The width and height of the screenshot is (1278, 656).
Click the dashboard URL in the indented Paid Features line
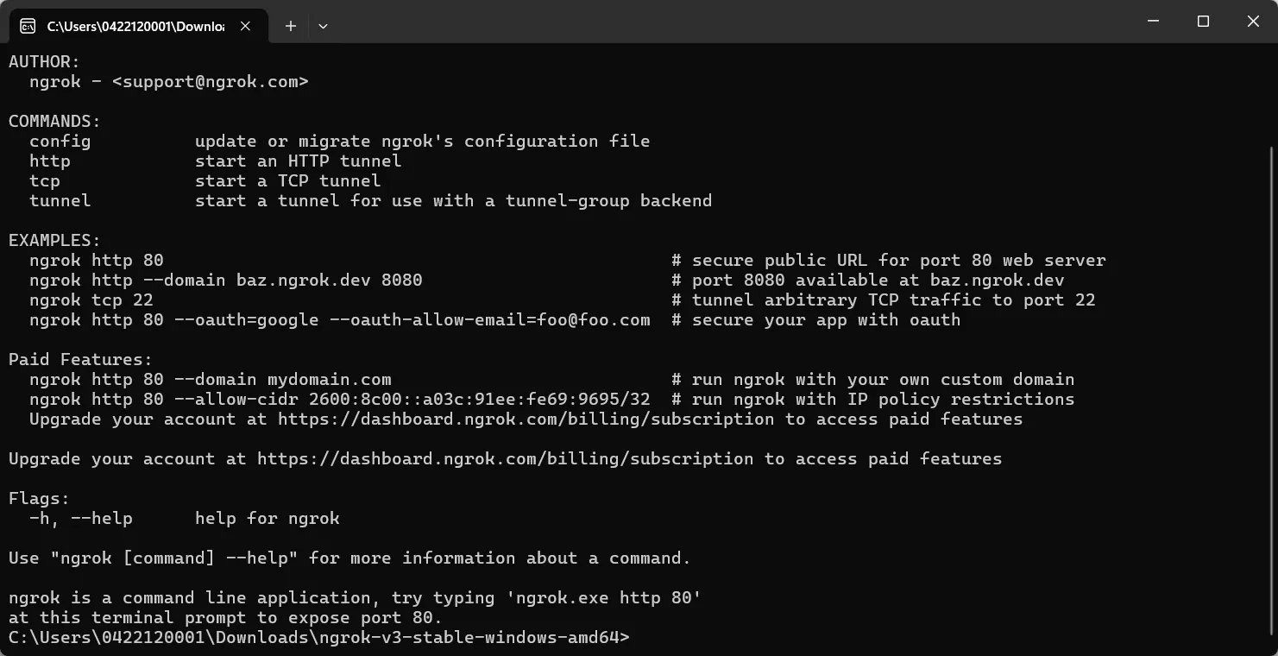tap(526, 419)
